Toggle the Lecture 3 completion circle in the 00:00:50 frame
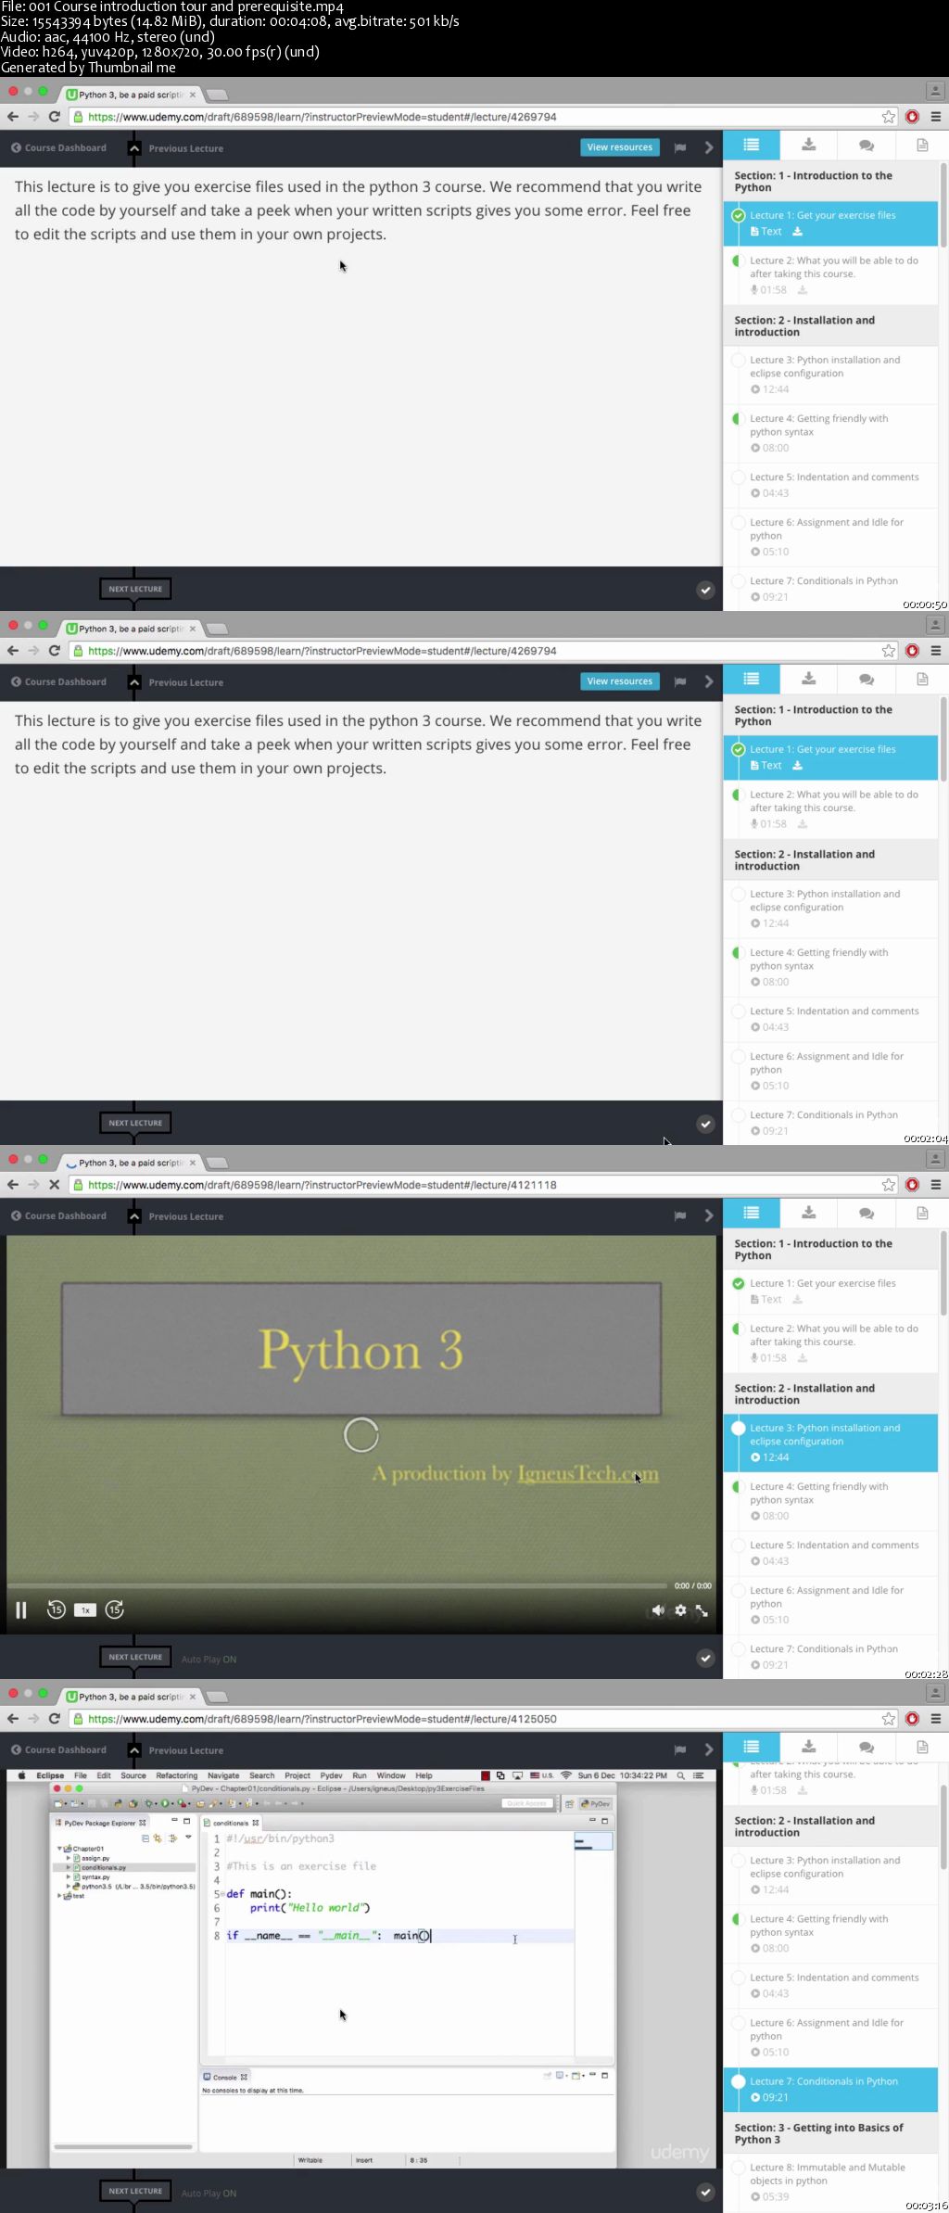949x2213 pixels. [x=738, y=361]
